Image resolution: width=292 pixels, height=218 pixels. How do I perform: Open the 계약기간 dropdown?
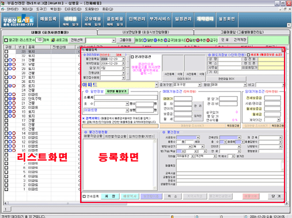[278, 120]
